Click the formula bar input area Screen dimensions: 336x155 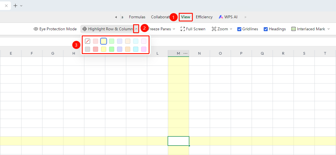pos(168,42)
